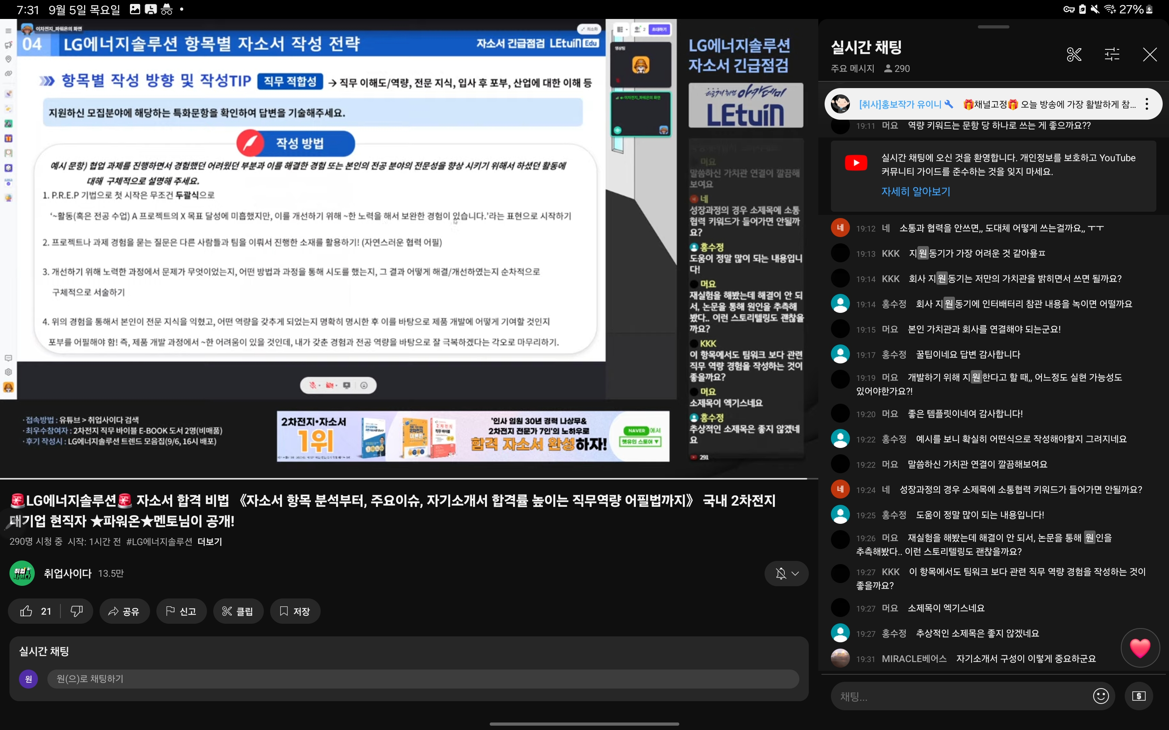Screen dimensions: 1169x730
Task: Click the YouTube logo in welcome message
Action: pos(856,163)
